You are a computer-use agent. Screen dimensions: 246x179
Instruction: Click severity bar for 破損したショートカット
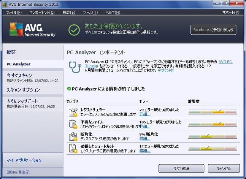click(x=213, y=148)
